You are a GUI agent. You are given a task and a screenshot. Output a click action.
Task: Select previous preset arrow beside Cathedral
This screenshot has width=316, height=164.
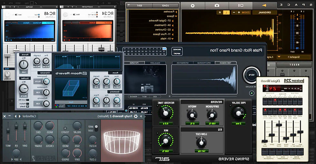[x=15, y=116]
